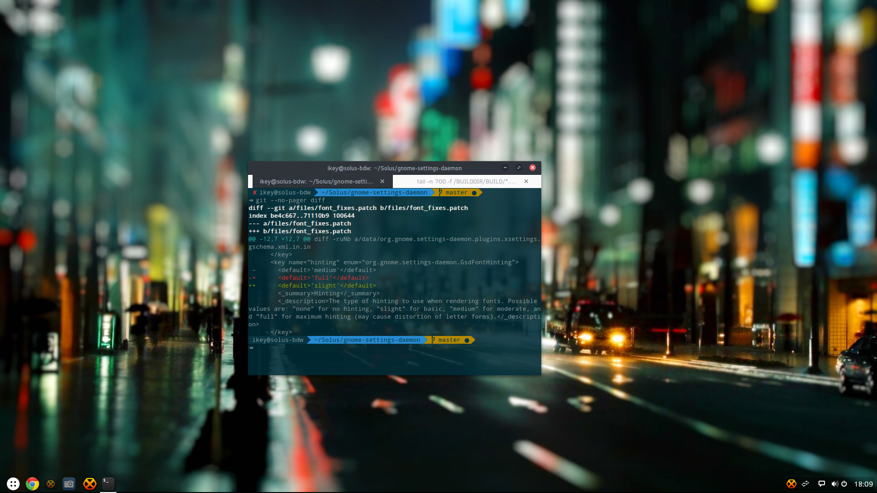877x493 pixels.
Task: Maximize the terminal window
Action: point(519,168)
